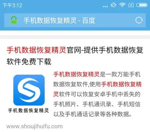Tap the 手机数据恢复精灵 caption under the logo
150x132 pixels.
tap(29, 110)
